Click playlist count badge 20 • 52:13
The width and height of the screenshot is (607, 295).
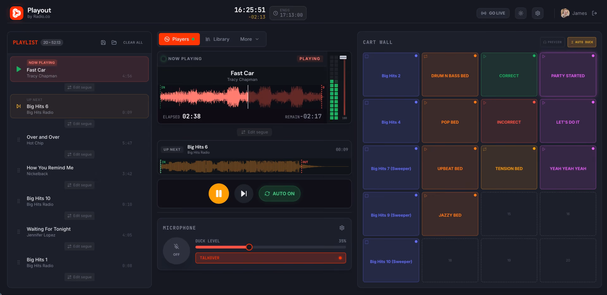[52, 42]
